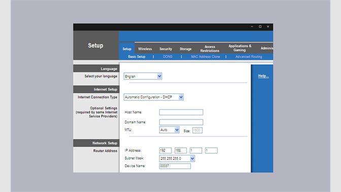The width and height of the screenshot is (341, 192).
Task: Switch to Applications & Gaming tab
Action: point(240,48)
